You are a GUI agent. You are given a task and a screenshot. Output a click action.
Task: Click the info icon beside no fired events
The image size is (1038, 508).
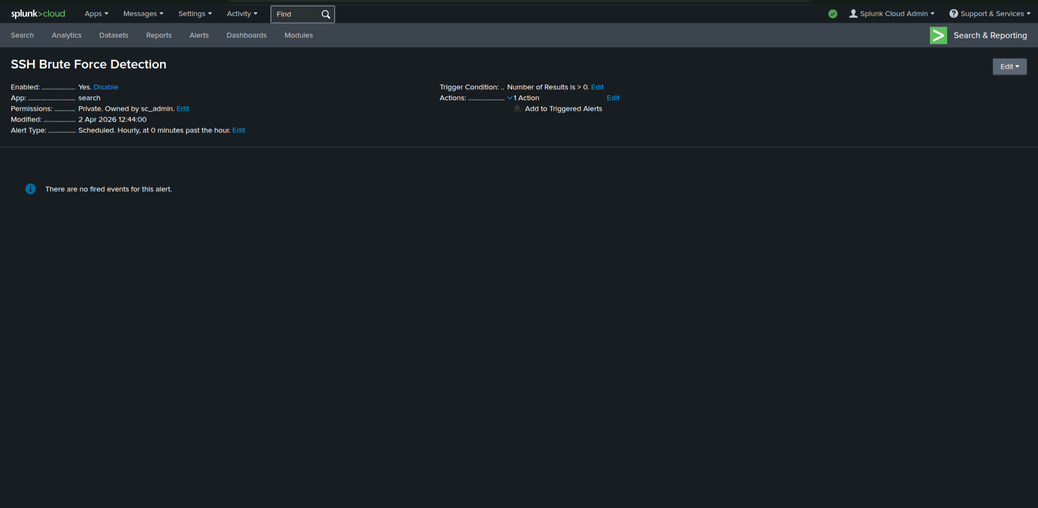(x=30, y=189)
